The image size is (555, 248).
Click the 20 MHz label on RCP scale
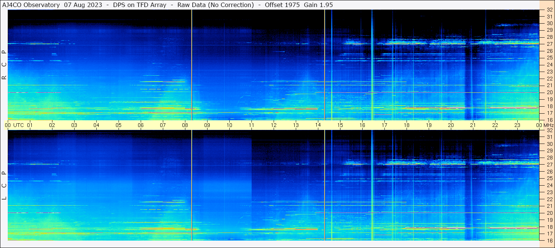pos(549,92)
